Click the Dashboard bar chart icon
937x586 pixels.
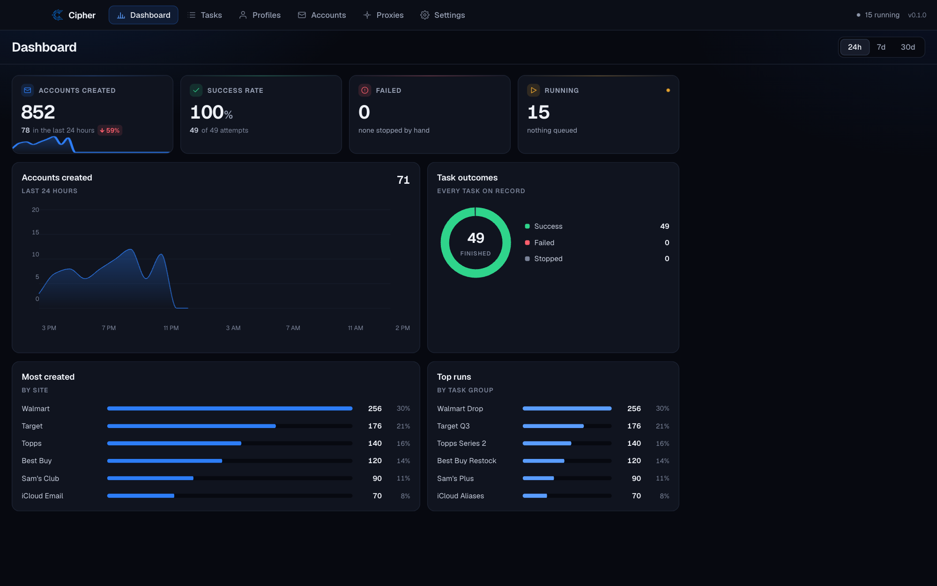121,15
